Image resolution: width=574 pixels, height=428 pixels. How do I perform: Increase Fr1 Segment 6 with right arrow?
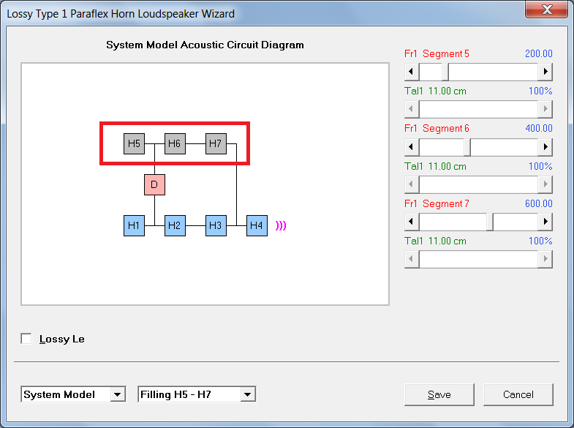point(545,147)
